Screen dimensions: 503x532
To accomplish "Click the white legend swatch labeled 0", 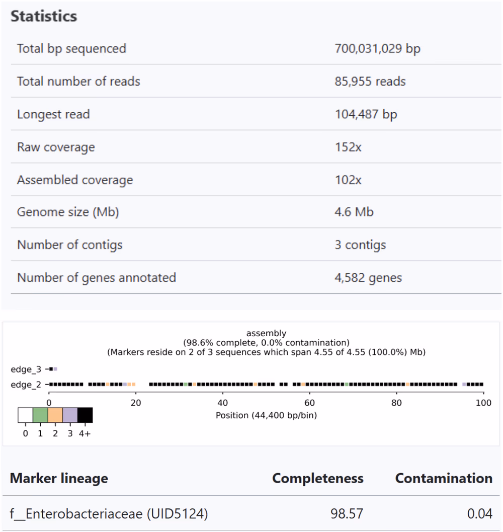I will point(26,415).
